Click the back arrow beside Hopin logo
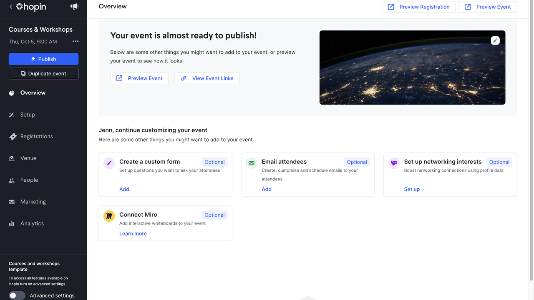The image size is (534, 300). [x=11, y=7]
